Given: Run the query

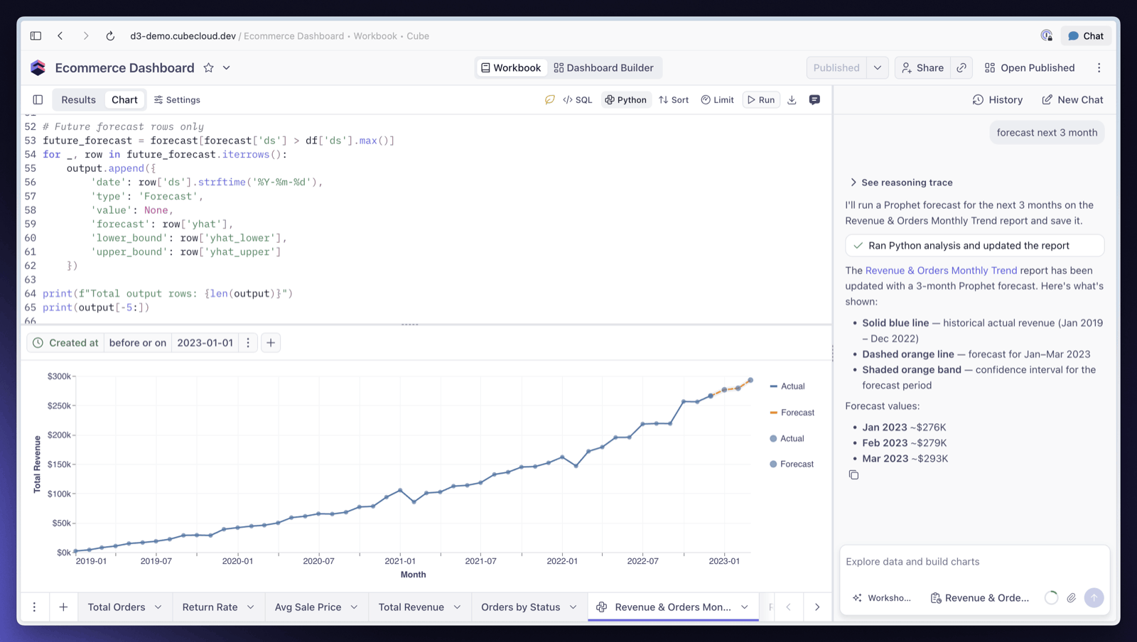Looking at the screenshot, I should point(761,99).
